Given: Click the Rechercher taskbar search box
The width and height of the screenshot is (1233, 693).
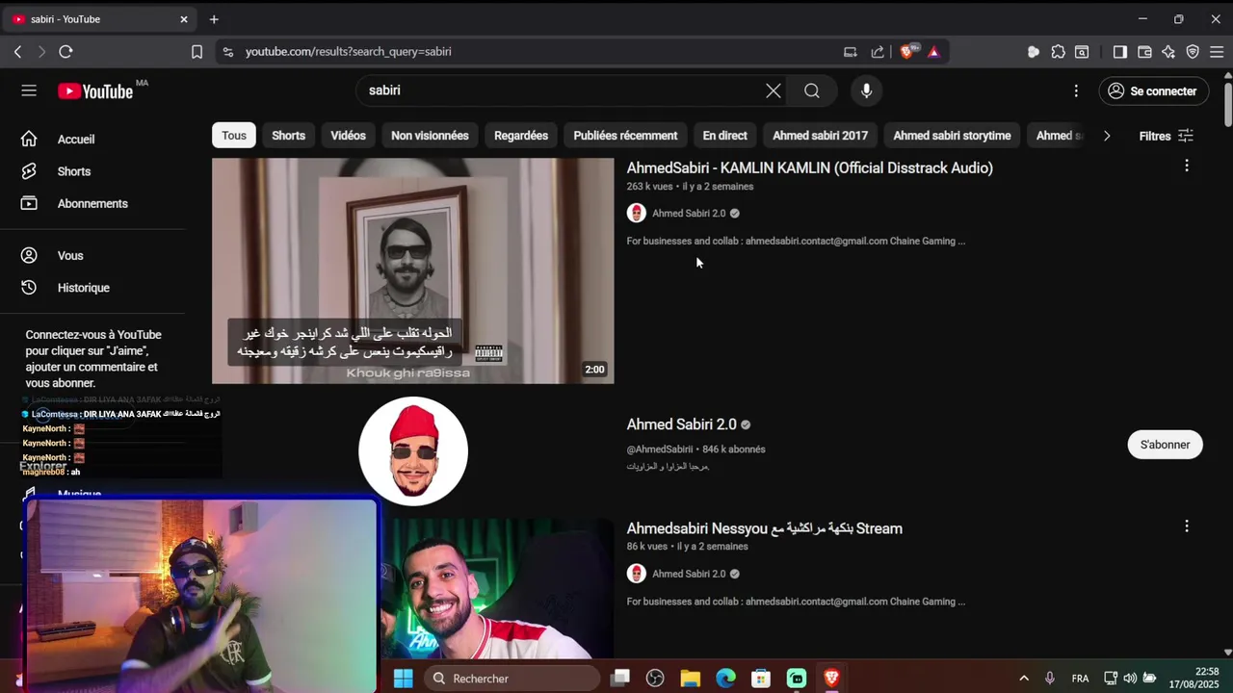Looking at the screenshot, I should [512, 679].
